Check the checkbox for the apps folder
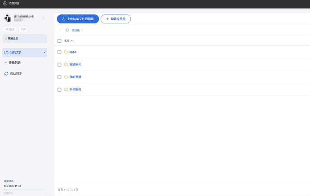 [x=59, y=52]
